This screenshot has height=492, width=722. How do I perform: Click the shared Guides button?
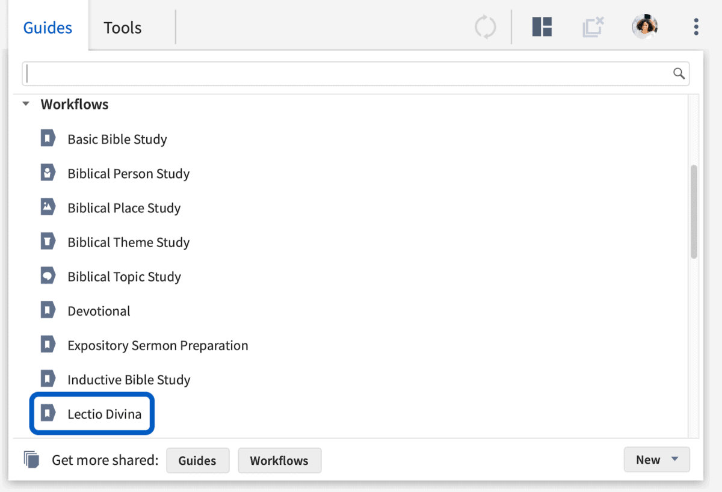coord(197,461)
